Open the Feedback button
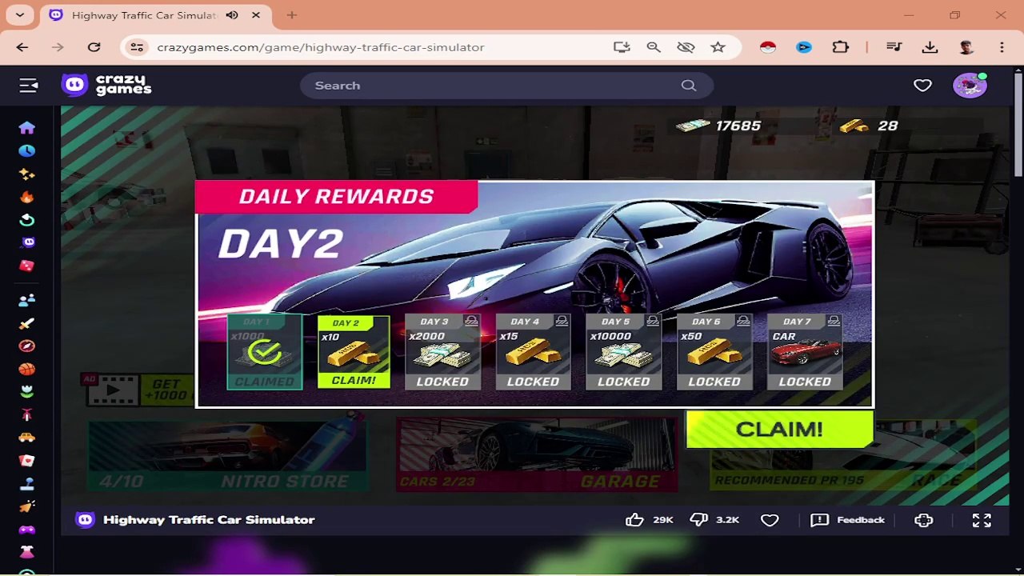 tap(848, 520)
